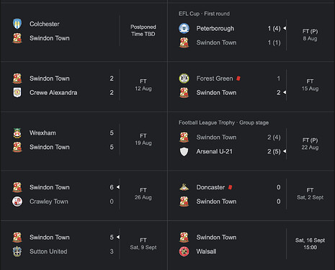Click the Crawley Town club crest
Viewport: 335px width, 270px height.
coord(17,202)
